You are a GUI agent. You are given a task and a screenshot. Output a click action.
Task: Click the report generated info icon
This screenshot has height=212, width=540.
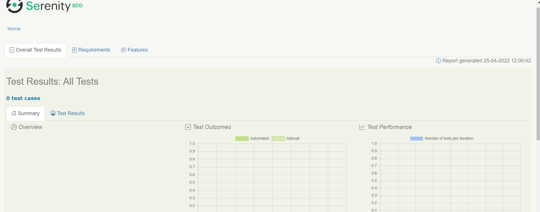pyautogui.click(x=438, y=61)
